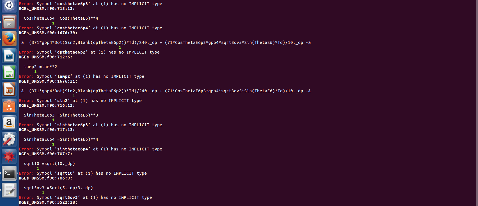Open the Text Editor from the dock
This screenshot has height=206, width=478.
point(9,190)
